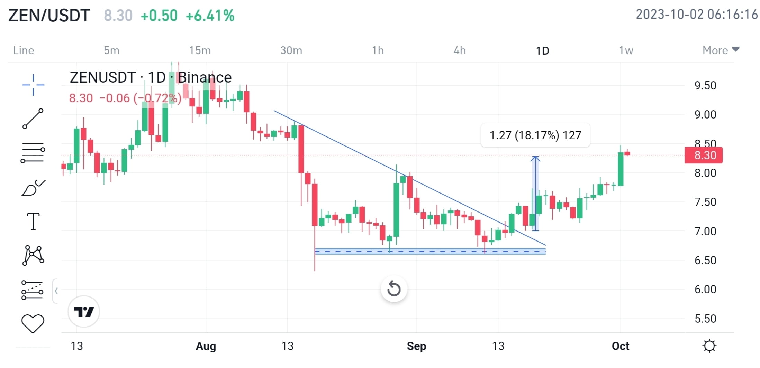The image size is (760, 368).
Task: Select the brush drawing tool
Action: point(33,188)
